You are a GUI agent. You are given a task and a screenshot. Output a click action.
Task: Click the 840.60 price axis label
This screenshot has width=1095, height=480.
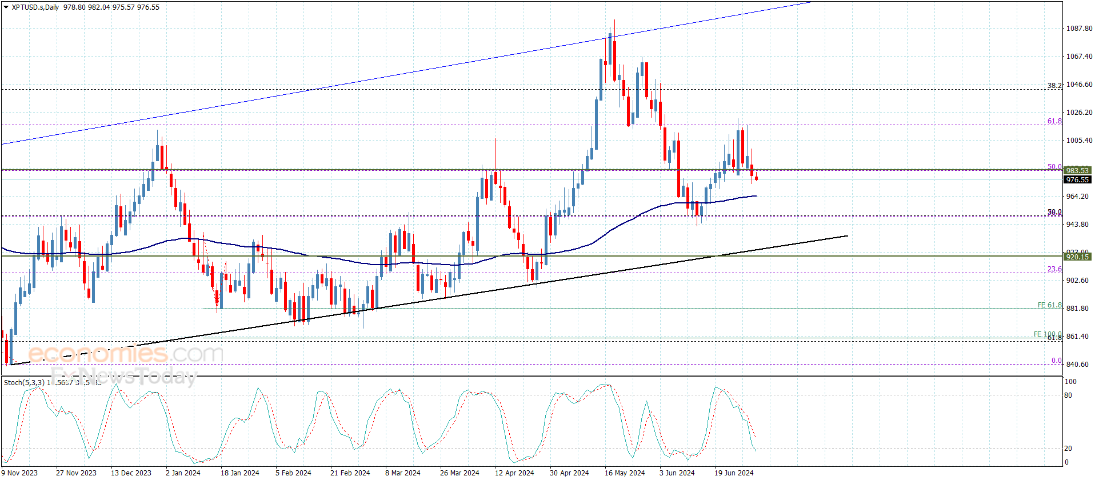click(x=1077, y=365)
